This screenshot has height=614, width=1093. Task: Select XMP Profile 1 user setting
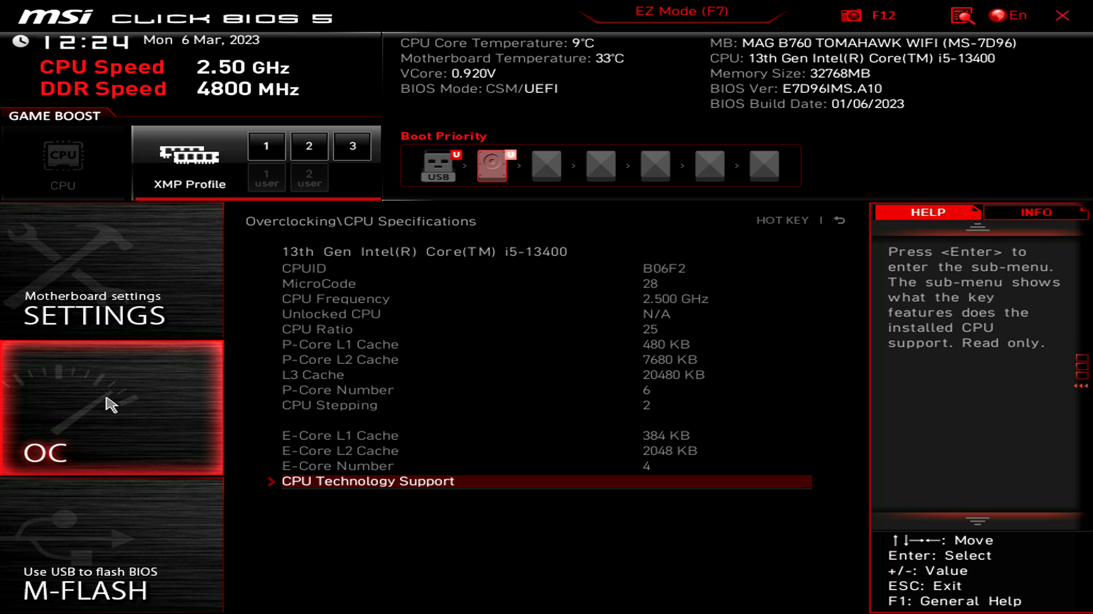coord(266,179)
